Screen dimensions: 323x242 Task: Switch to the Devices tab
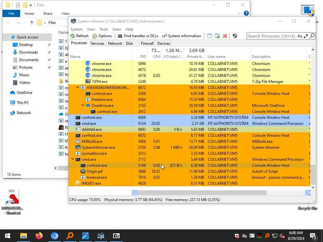tap(164, 43)
